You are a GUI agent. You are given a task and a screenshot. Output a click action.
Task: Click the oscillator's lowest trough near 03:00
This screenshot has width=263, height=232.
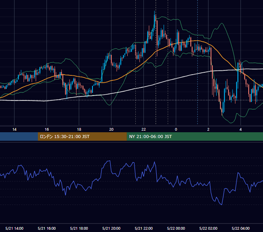[x=222, y=205]
